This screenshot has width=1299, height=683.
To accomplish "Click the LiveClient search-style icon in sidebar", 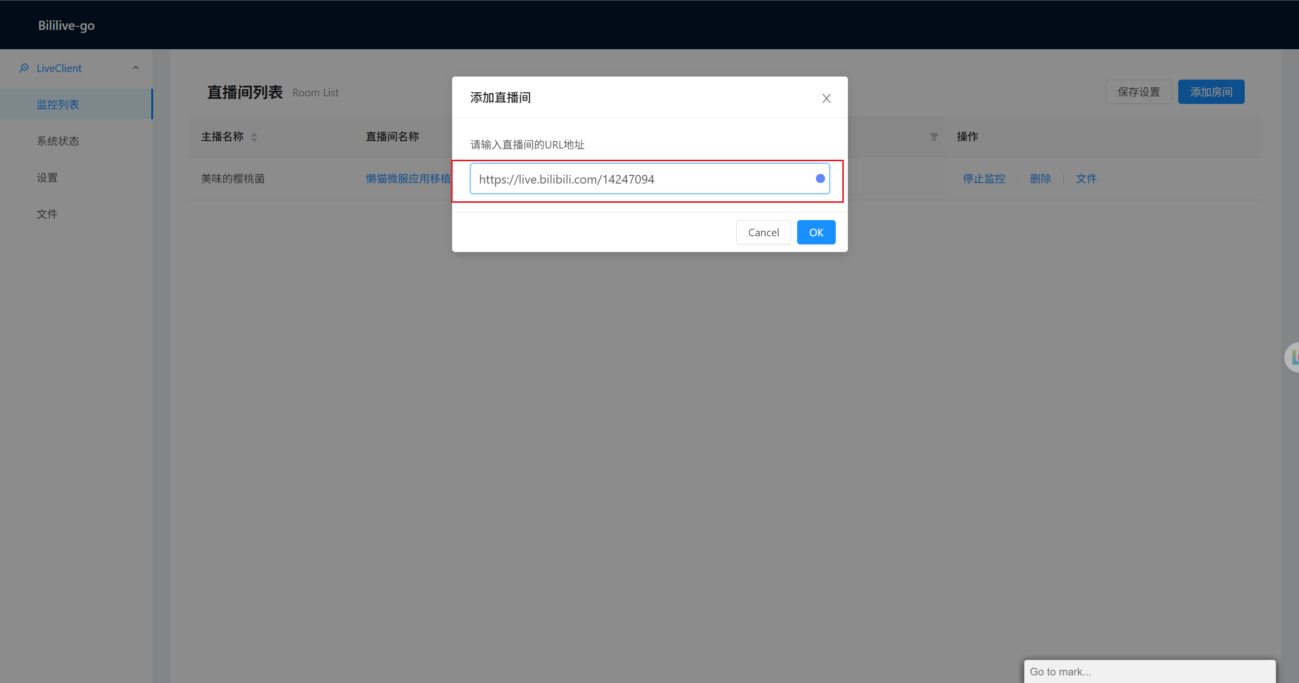I will [x=24, y=68].
